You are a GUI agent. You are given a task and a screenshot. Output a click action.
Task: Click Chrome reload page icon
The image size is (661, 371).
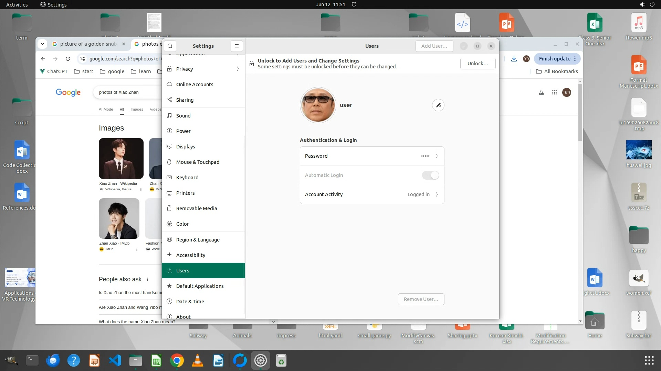point(68,59)
